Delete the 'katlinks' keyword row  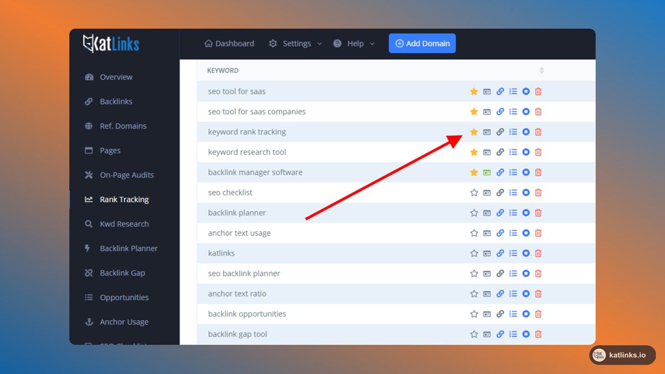pos(538,253)
